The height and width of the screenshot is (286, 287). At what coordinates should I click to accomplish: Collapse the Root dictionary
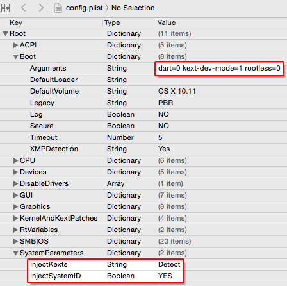6,33
